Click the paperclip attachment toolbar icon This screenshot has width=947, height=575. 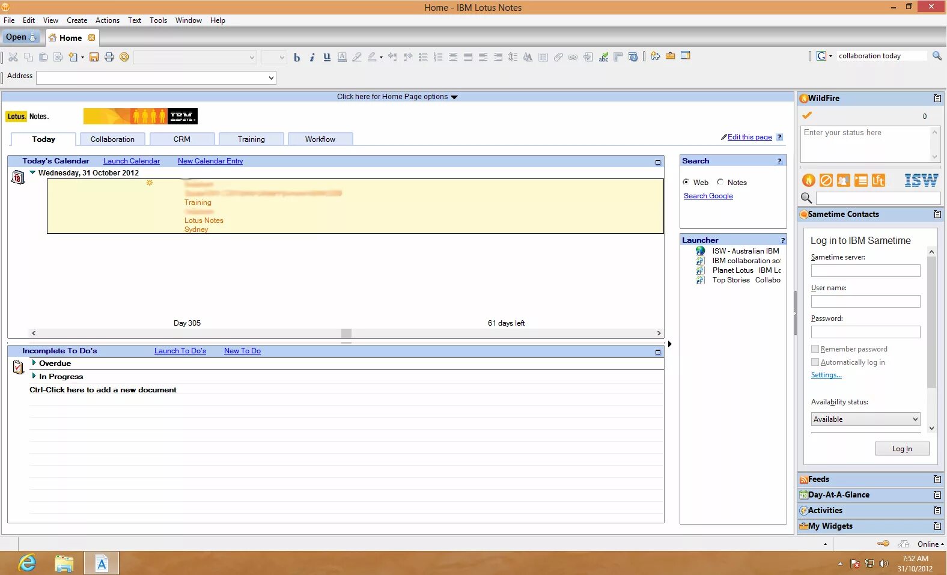click(x=558, y=57)
